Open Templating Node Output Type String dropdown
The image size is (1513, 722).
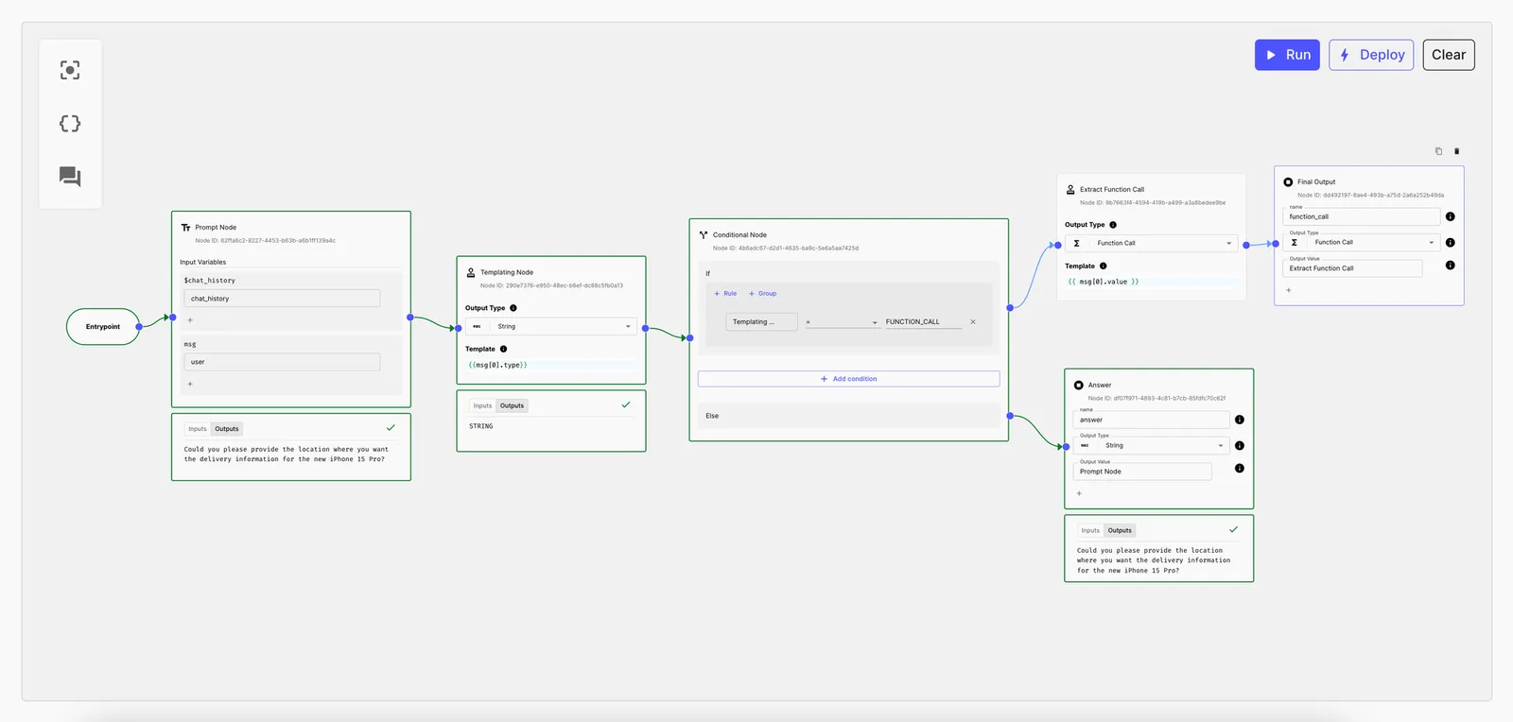tap(550, 326)
